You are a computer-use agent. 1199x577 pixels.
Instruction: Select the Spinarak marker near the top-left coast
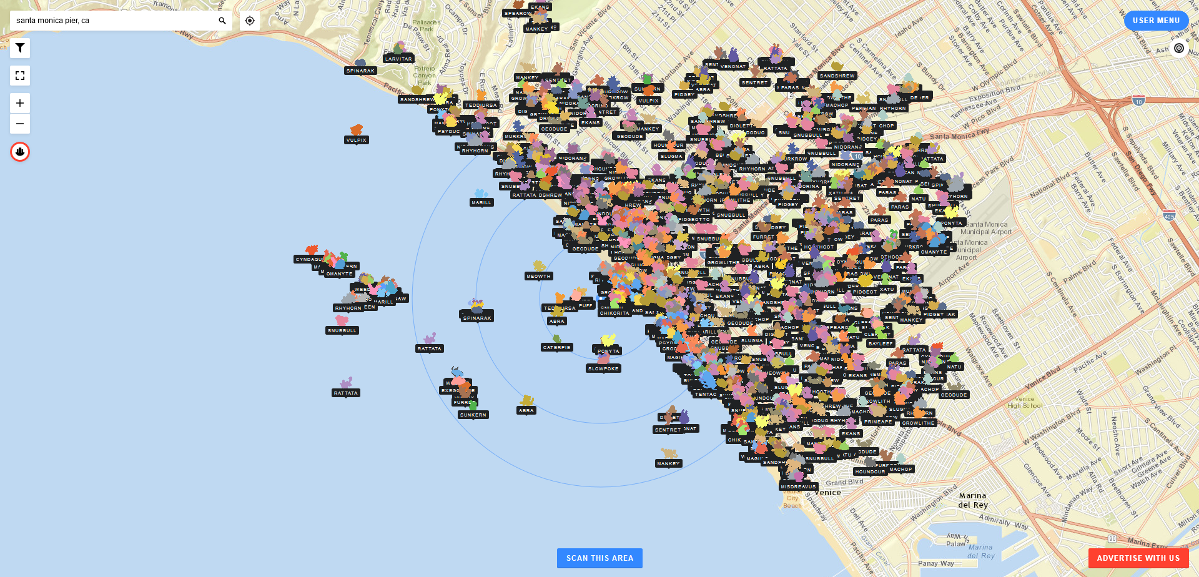pyautogui.click(x=360, y=67)
